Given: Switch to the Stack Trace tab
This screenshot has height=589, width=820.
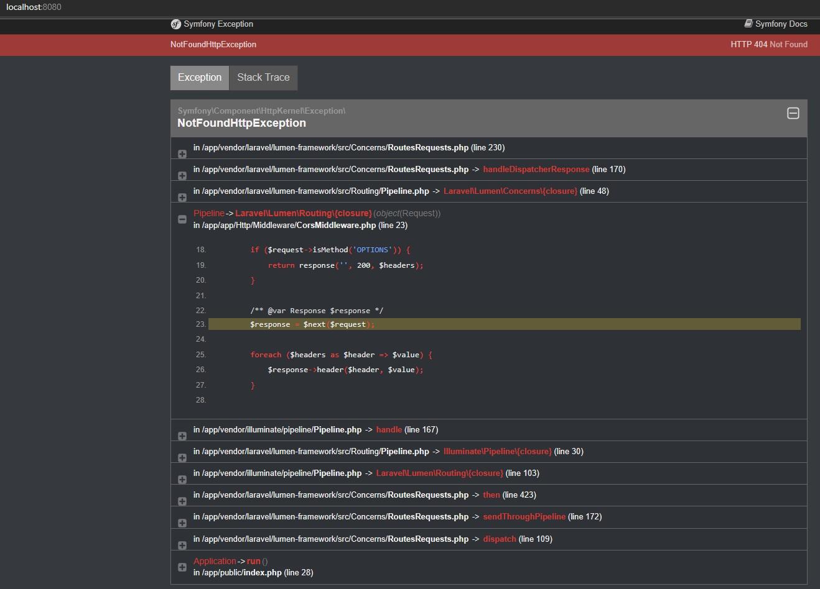Looking at the screenshot, I should (x=263, y=78).
